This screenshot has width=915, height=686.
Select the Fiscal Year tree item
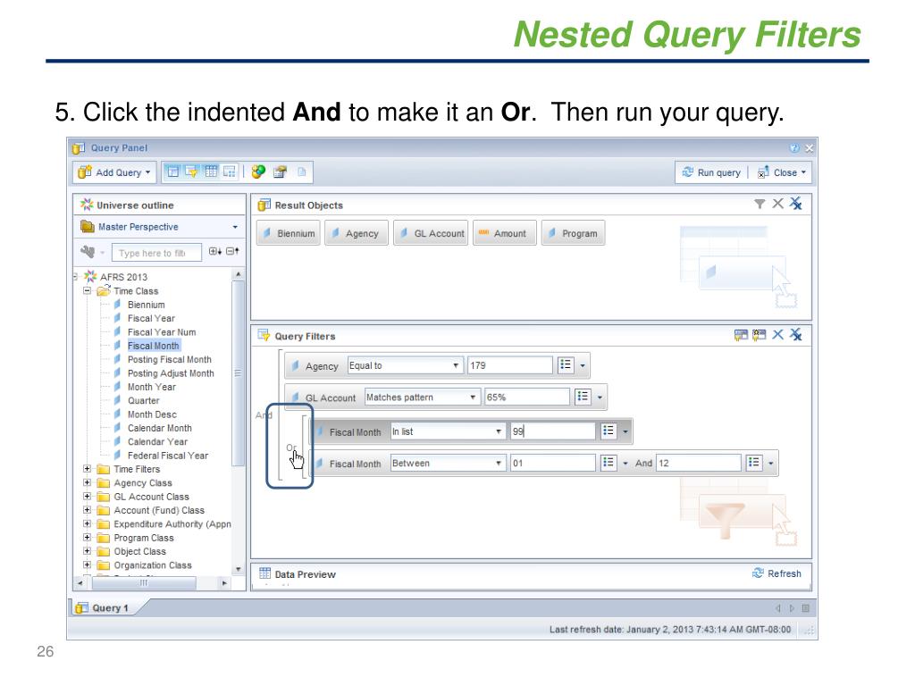[151, 319]
